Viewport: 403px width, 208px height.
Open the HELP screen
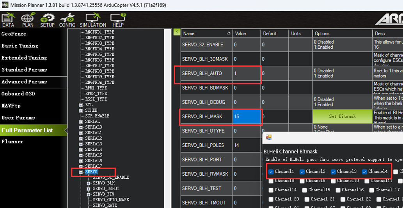tap(118, 21)
